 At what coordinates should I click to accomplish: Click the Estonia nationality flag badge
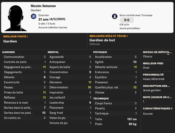pos(33,16)
